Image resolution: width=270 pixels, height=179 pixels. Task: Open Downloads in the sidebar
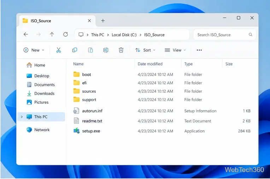(x=41, y=93)
